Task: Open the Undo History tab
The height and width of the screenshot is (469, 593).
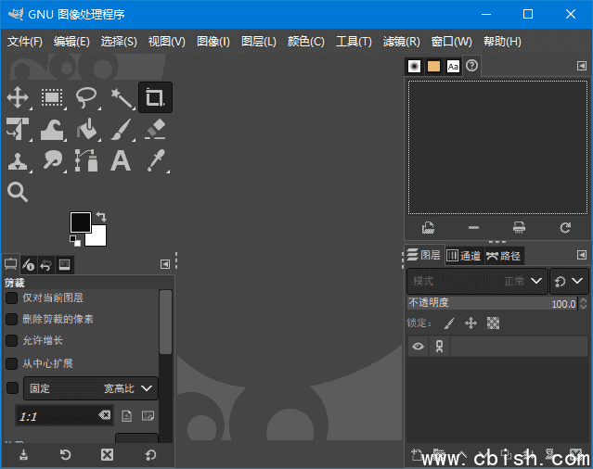Action: click(x=45, y=264)
